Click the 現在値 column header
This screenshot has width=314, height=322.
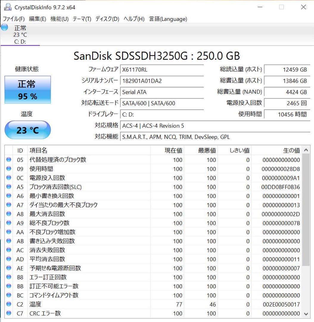click(x=173, y=151)
